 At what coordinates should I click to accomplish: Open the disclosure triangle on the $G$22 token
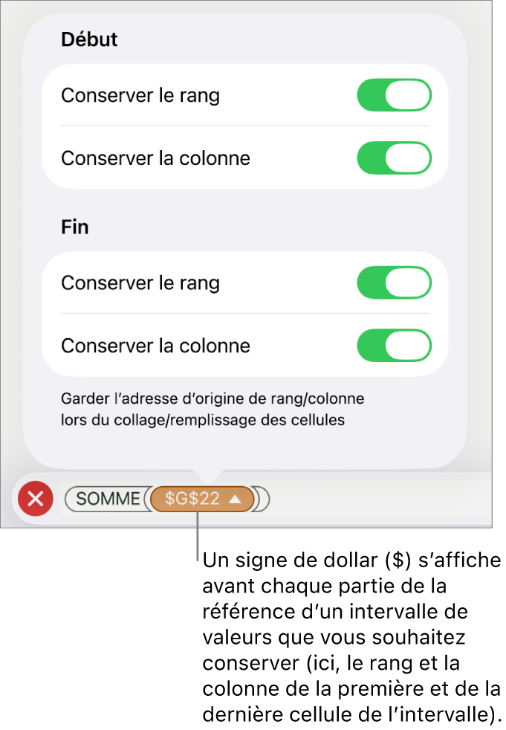[235, 500]
